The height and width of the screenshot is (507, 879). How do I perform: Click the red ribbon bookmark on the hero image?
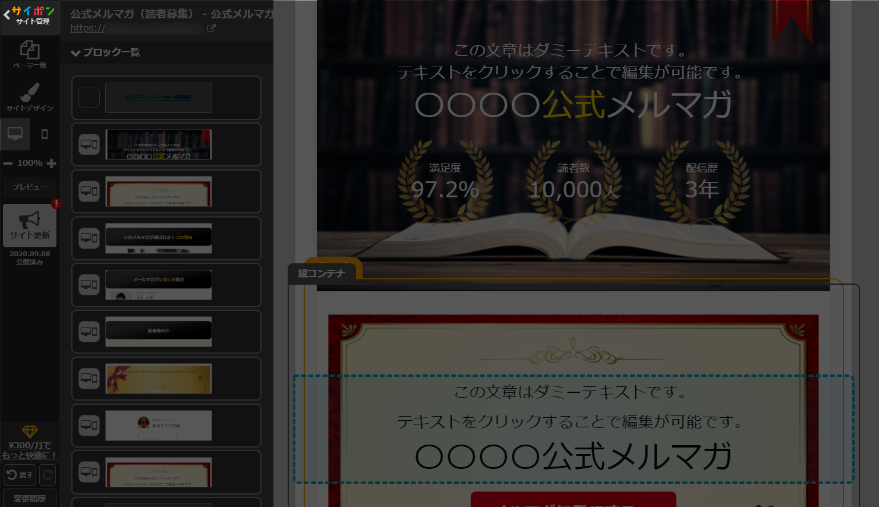pyautogui.click(x=792, y=21)
